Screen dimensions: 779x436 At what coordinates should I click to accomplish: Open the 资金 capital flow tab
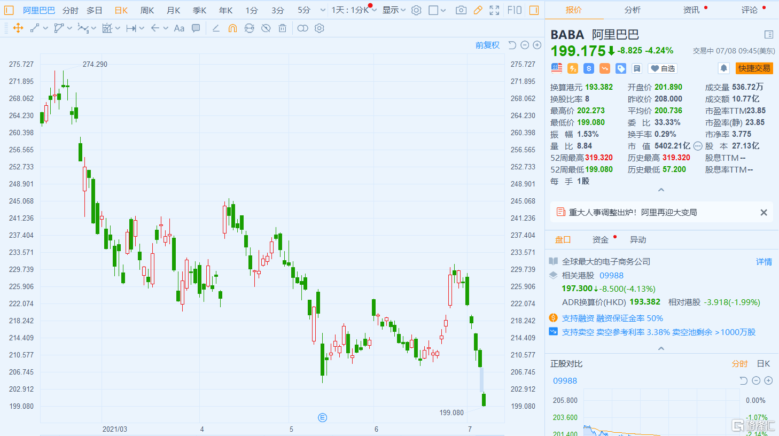[601, 240]
